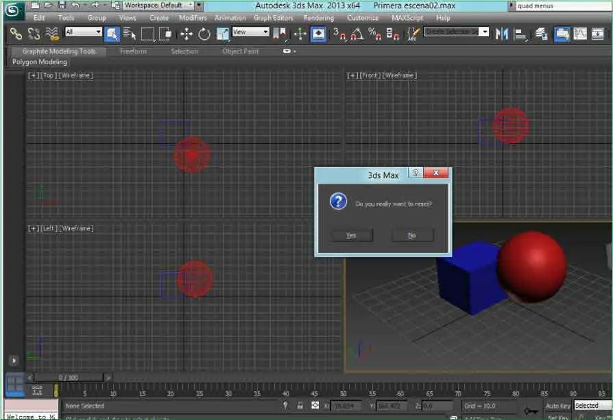Click the Unlink Selection broken chain icon
The image size is (613, 420).
[34, 34]
